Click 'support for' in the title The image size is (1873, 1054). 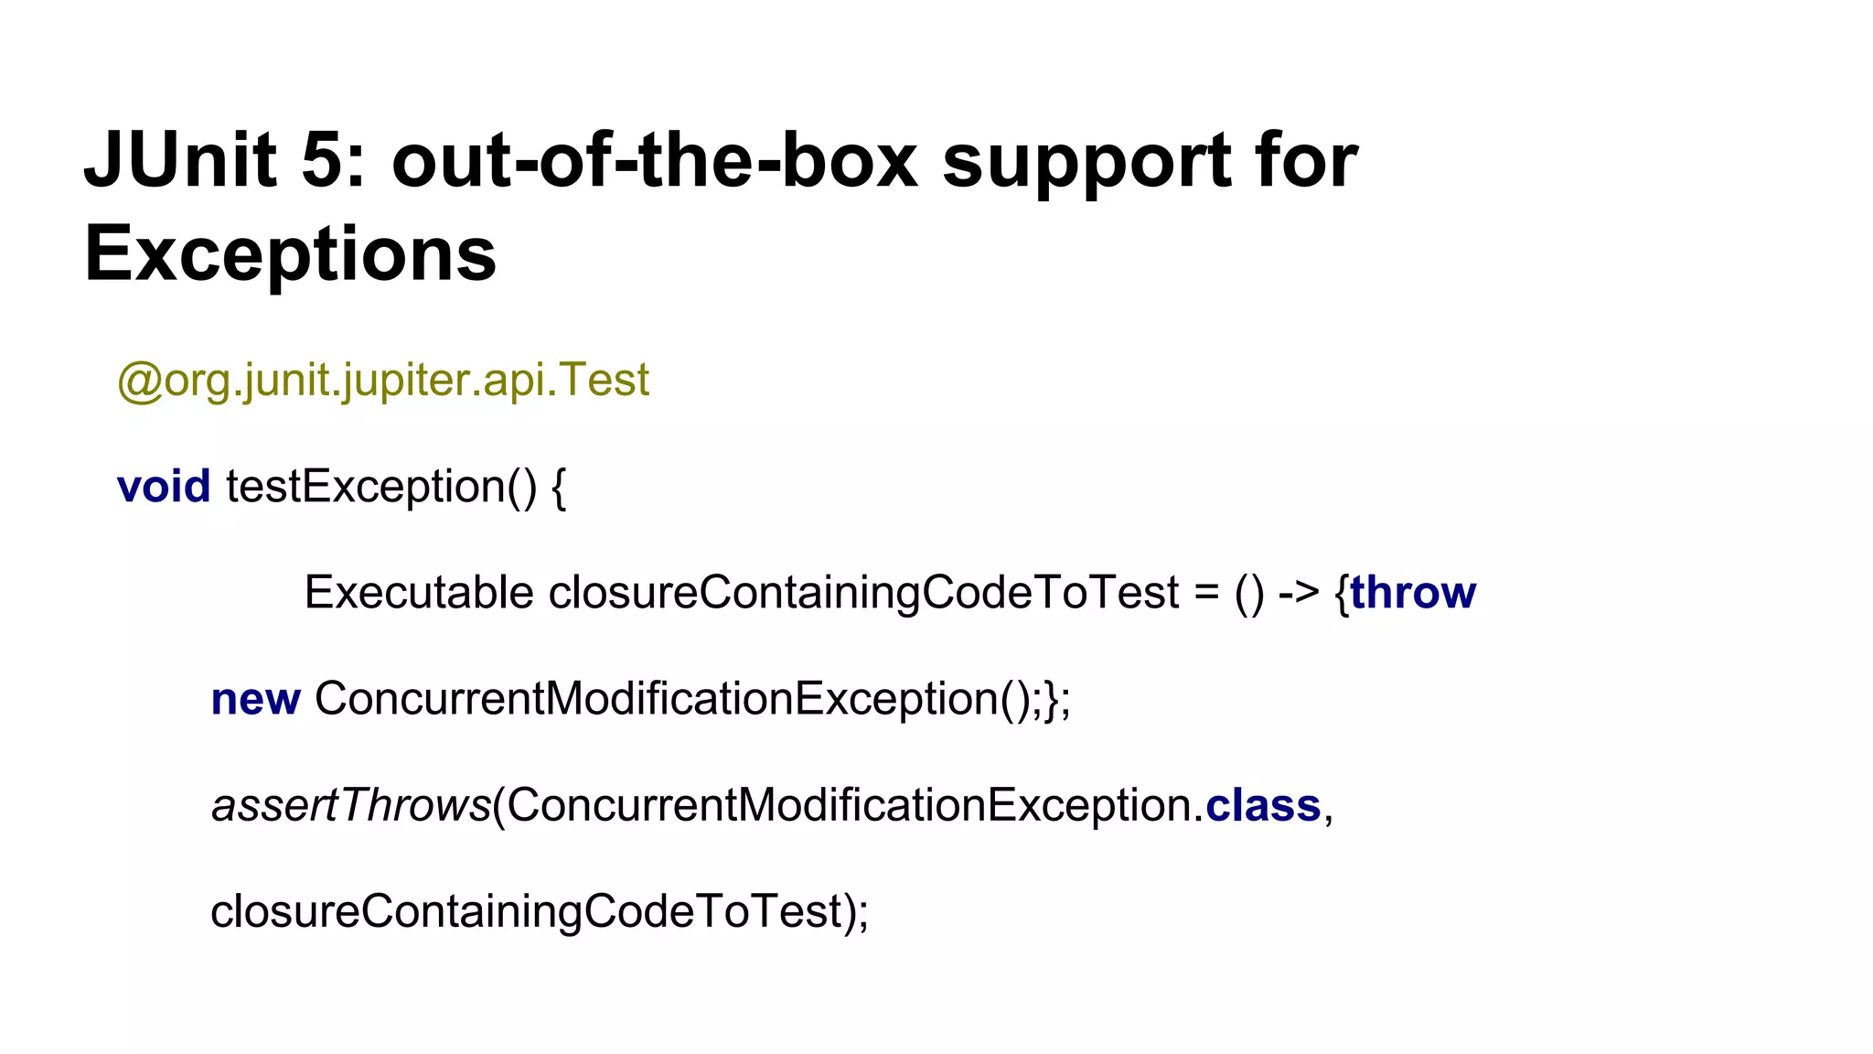click(1150, 160)
